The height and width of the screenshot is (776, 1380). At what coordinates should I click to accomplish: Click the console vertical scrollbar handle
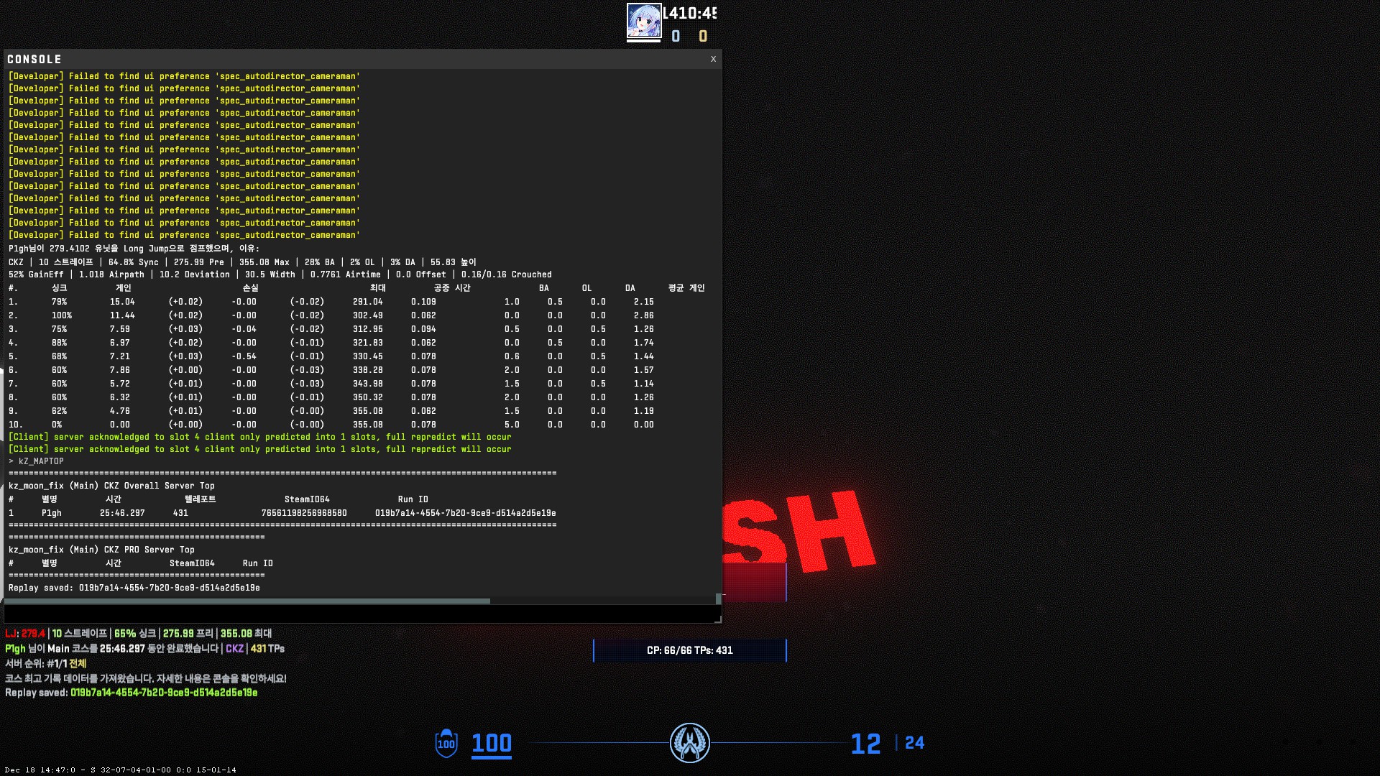[x=718, y=599]
